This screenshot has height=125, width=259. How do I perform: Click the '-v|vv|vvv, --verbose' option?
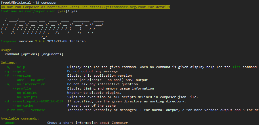[25, 110]
